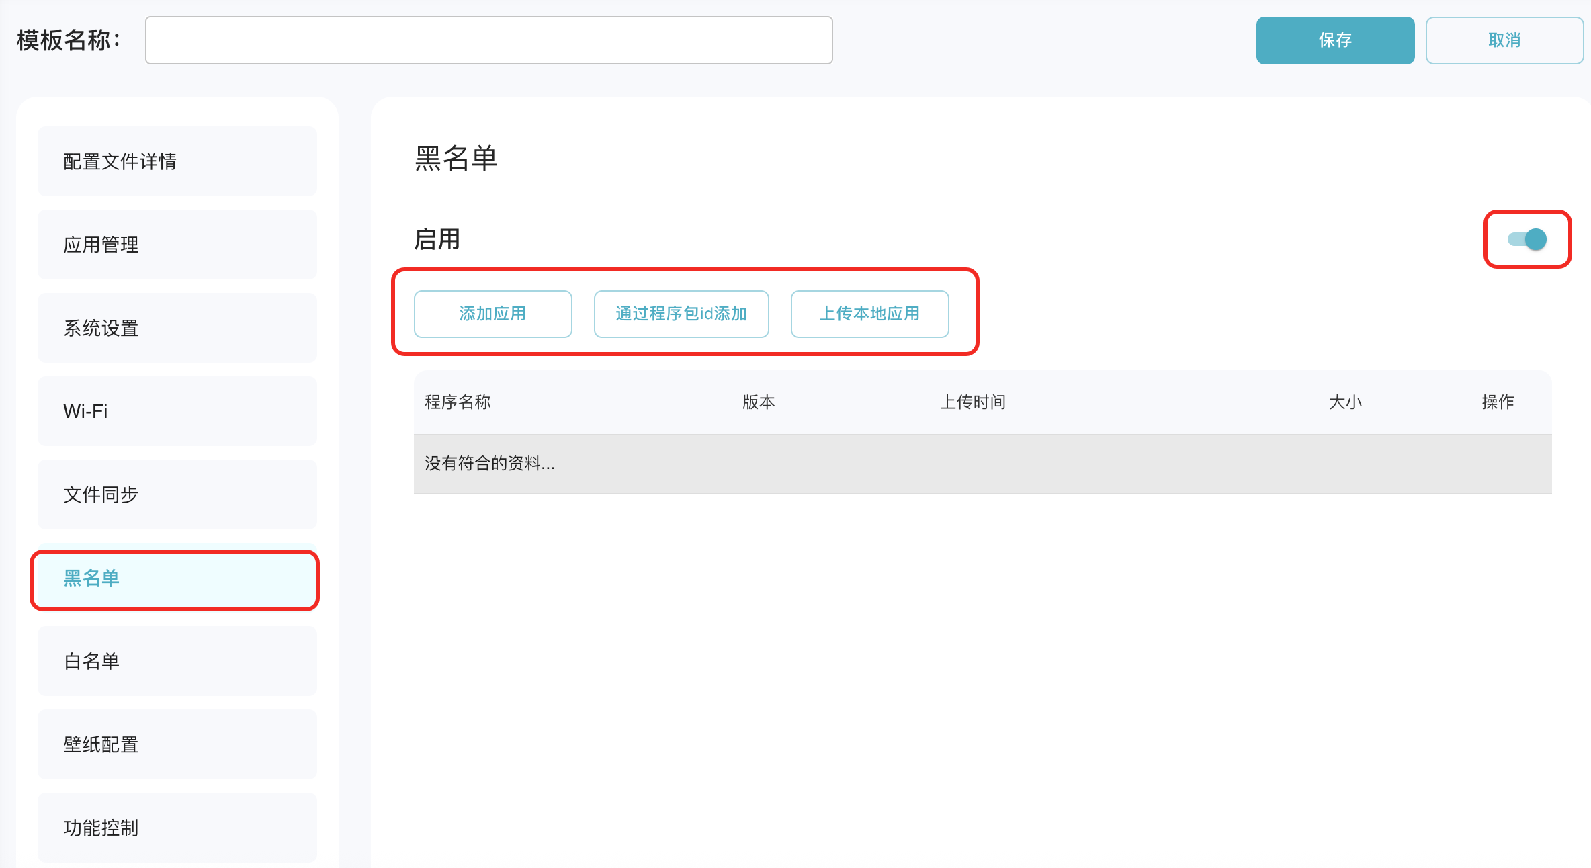The image size is (1591, 868).
Task: Select the 应用管理 sidebar item
Action: (177, 245)
